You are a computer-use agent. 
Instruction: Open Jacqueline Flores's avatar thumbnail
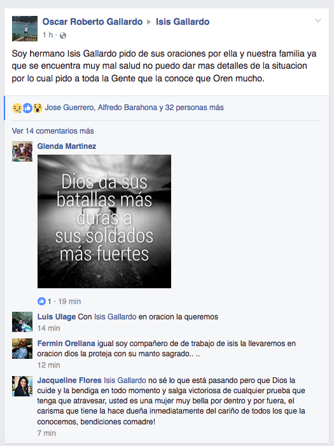coord(22,386)
